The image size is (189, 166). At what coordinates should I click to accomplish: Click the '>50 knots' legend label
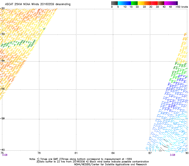click(x=182, y=7)
